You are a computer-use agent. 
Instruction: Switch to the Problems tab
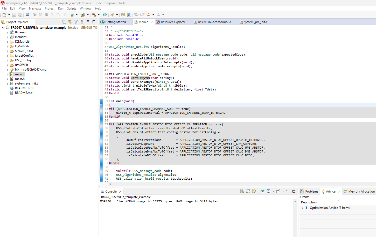point(309,192)
